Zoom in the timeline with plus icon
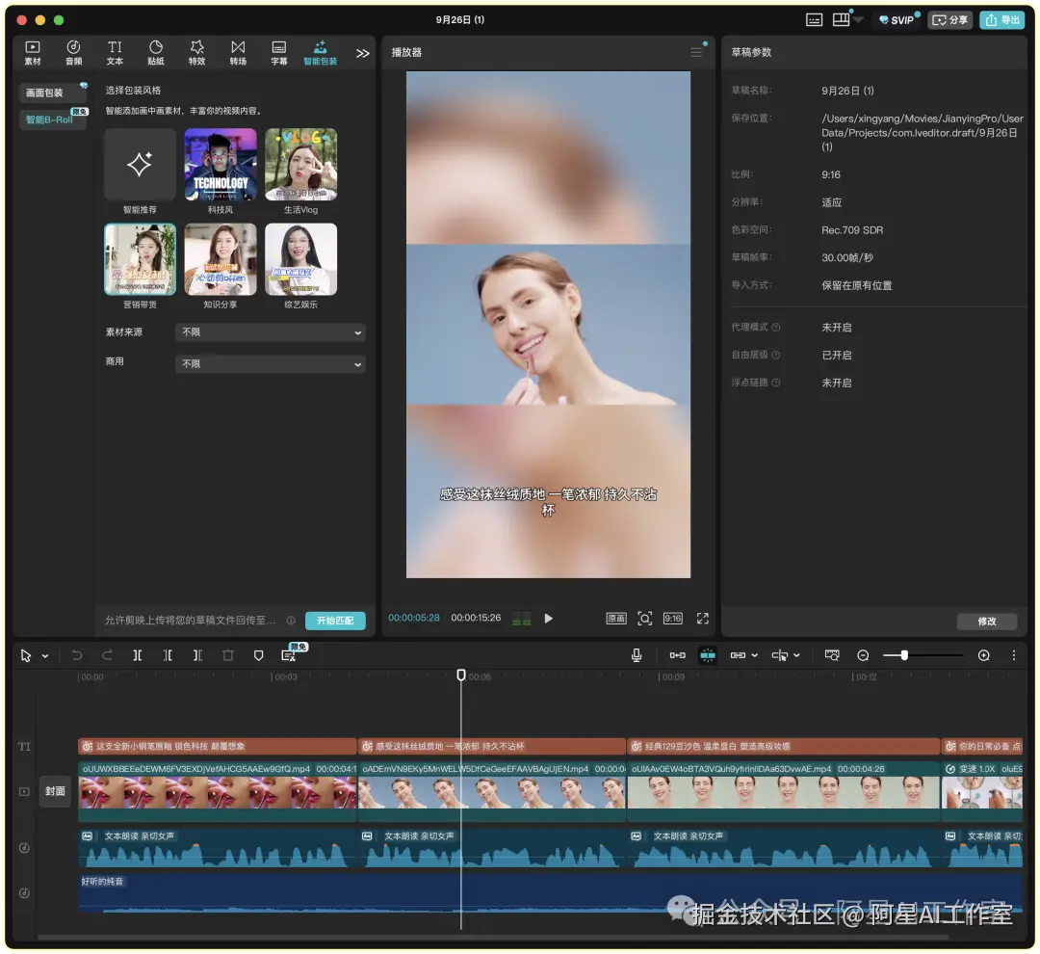The image size is (1040, 954). tap(983, 655)
